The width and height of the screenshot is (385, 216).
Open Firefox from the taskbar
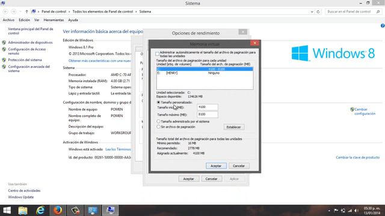[58, 211]
